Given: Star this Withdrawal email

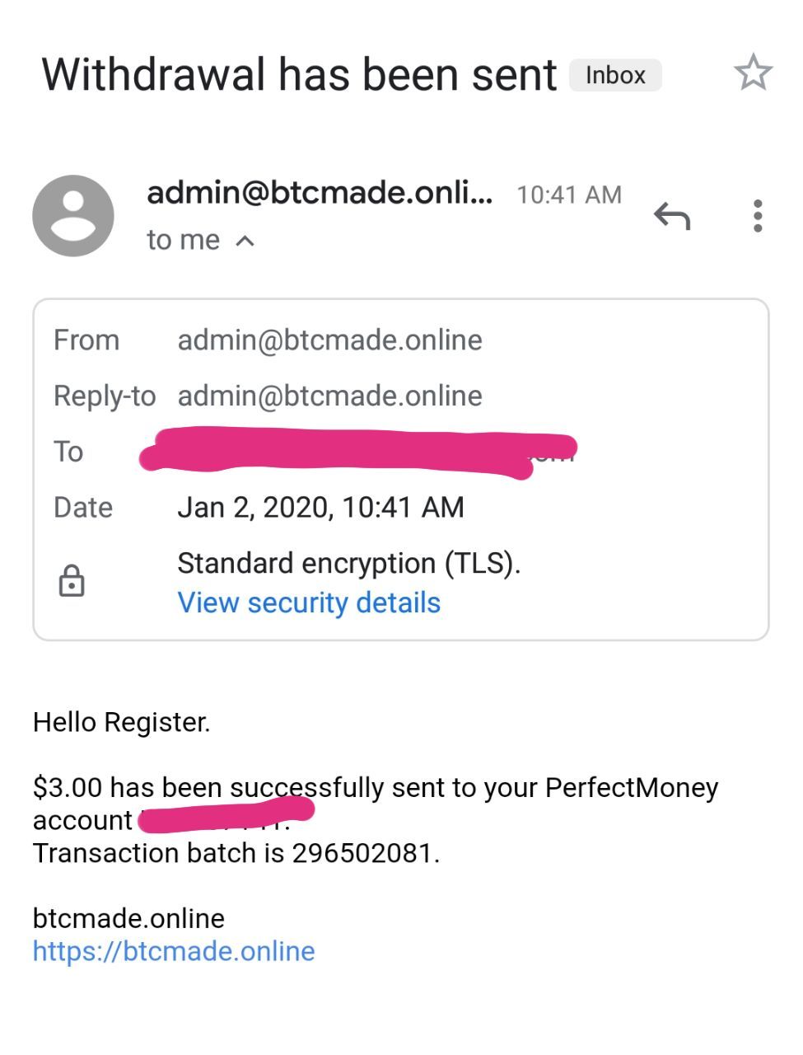Looking at the screenshot, I should (753, 73).
